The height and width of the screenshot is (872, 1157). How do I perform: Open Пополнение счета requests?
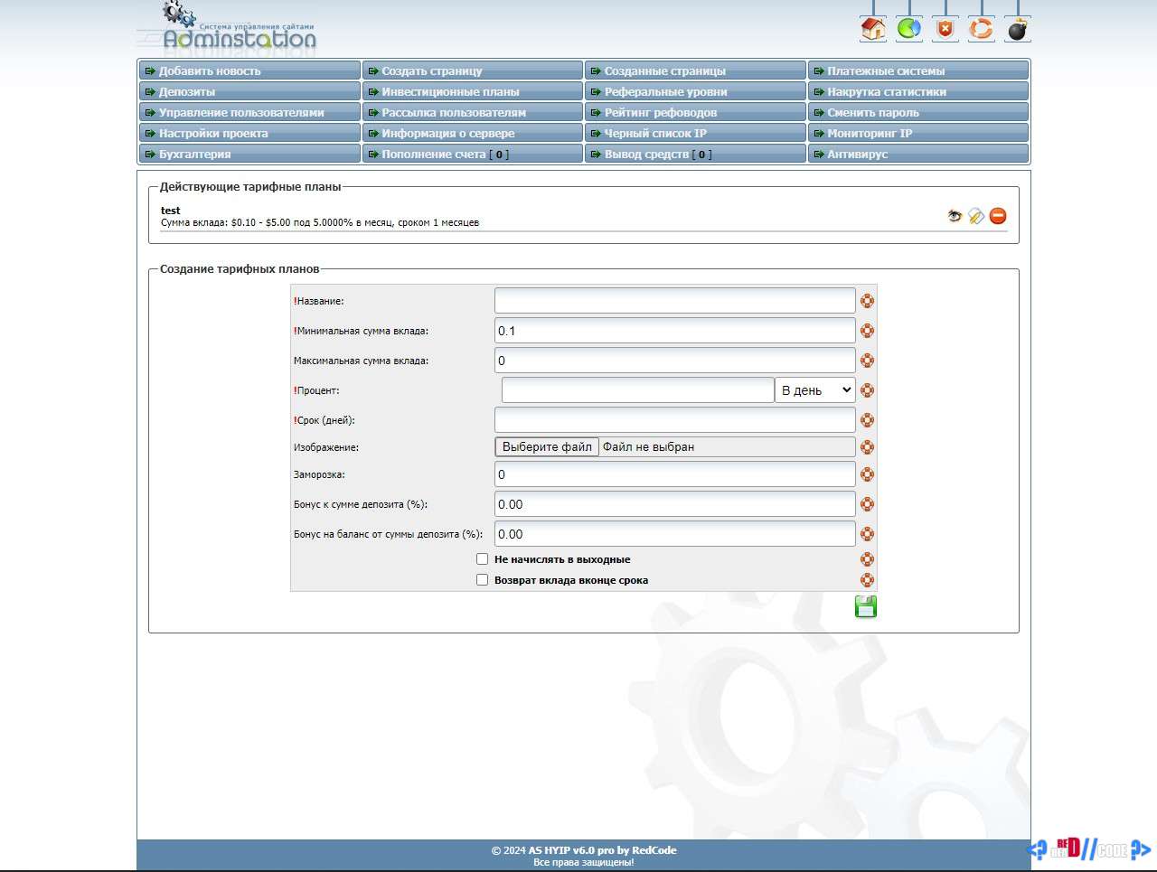(473, 154)
